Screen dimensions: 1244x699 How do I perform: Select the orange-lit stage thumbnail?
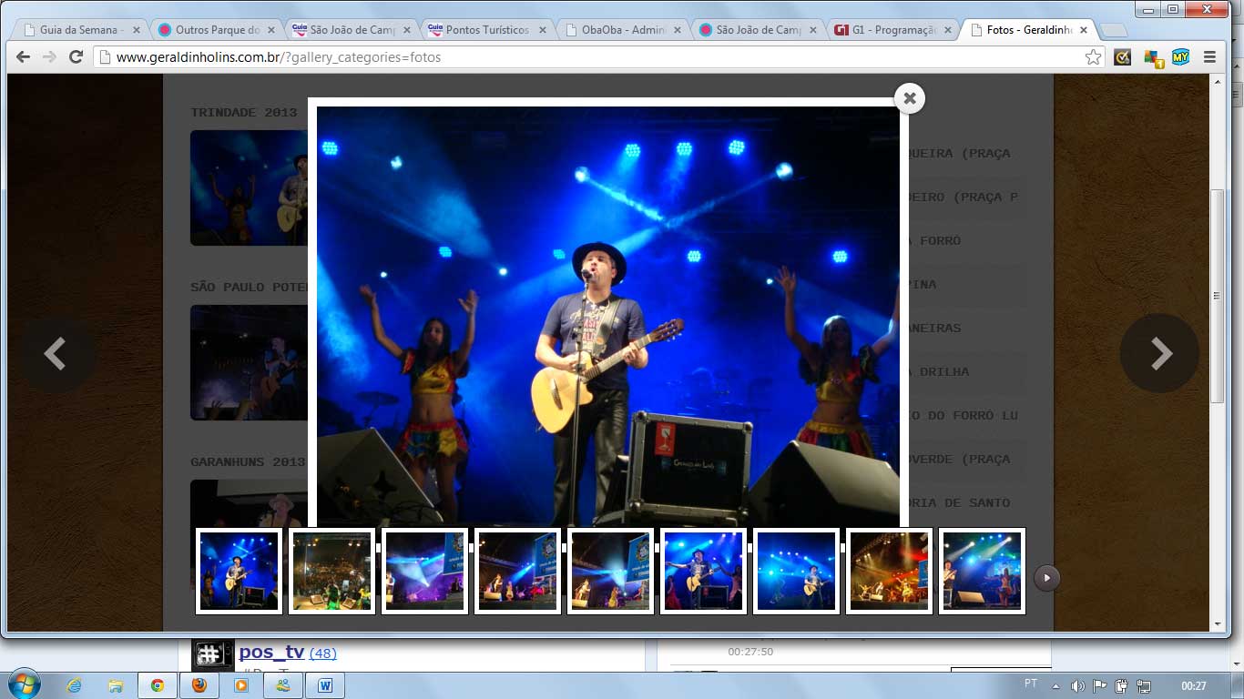889,571
